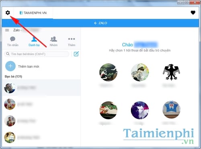The width and height of the screenshot is (201, 149).
Task: Switch to the Nhóm groups tab
Action: [x=53, y=42]
